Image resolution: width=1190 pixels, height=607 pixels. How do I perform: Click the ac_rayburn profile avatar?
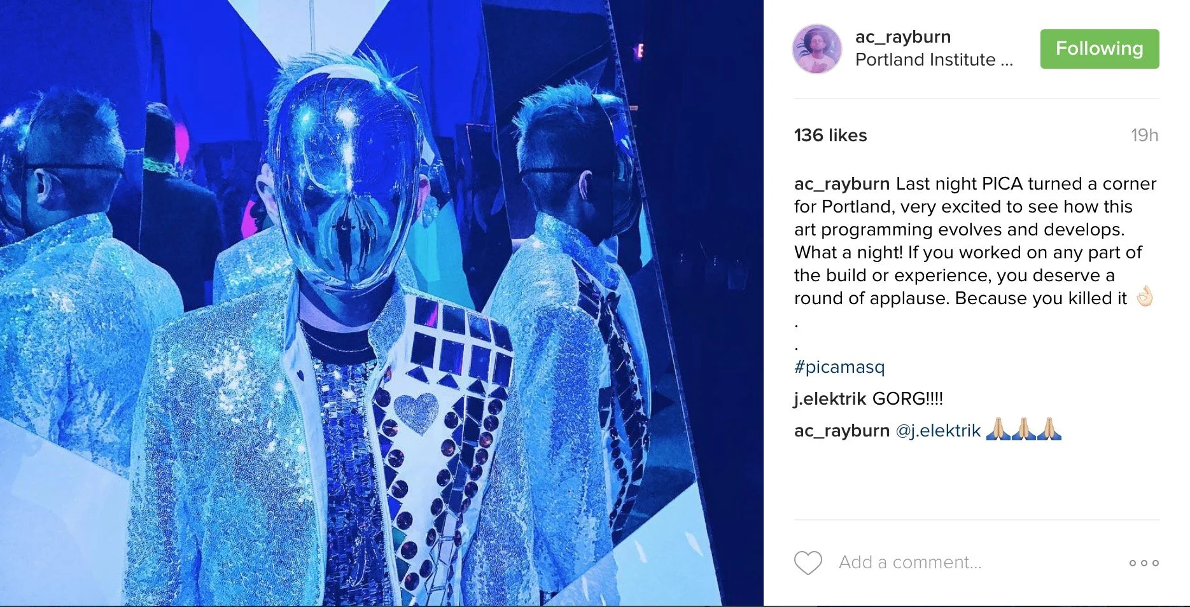(x=816, y=50)
